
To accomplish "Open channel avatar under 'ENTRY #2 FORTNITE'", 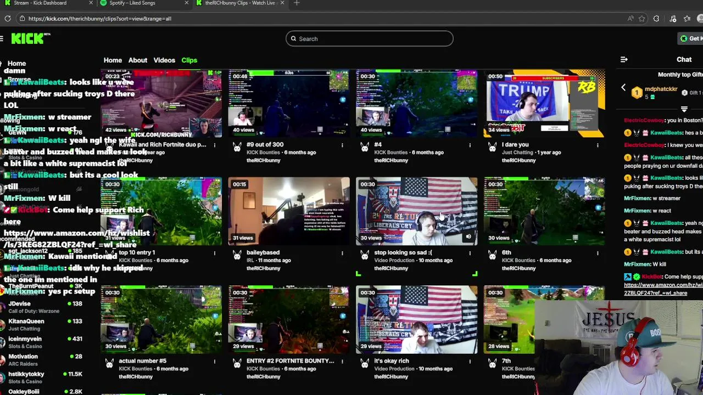I will click(x=237, y=363).
